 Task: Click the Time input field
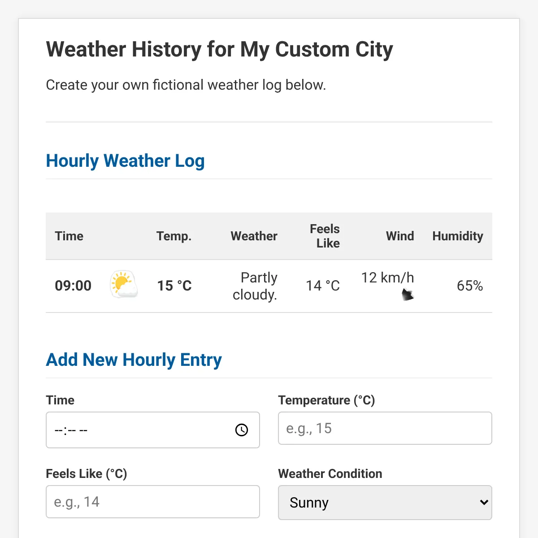[139, 430]
